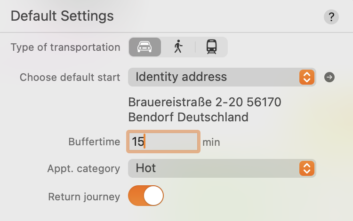Click orange chevrons on Identity address selector

coord(307,77)
